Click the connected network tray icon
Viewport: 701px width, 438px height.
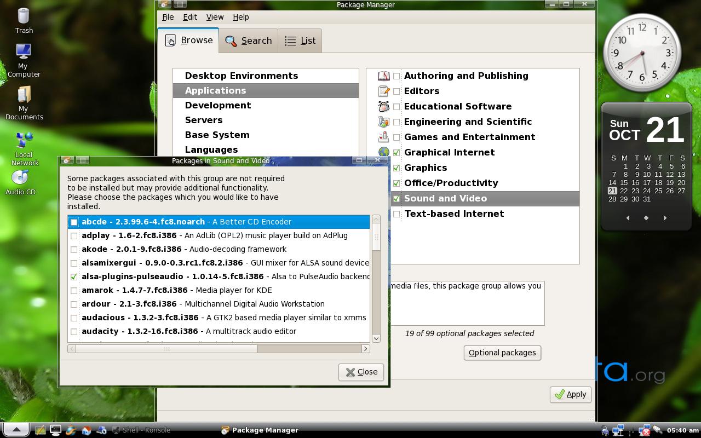click(x=618, y=430)
